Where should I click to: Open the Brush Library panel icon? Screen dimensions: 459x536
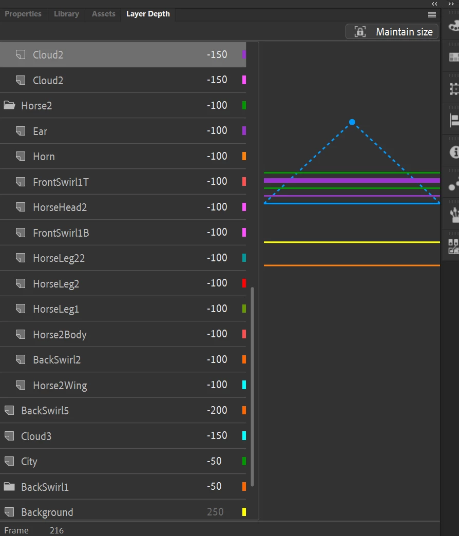(x=454, y=215)
